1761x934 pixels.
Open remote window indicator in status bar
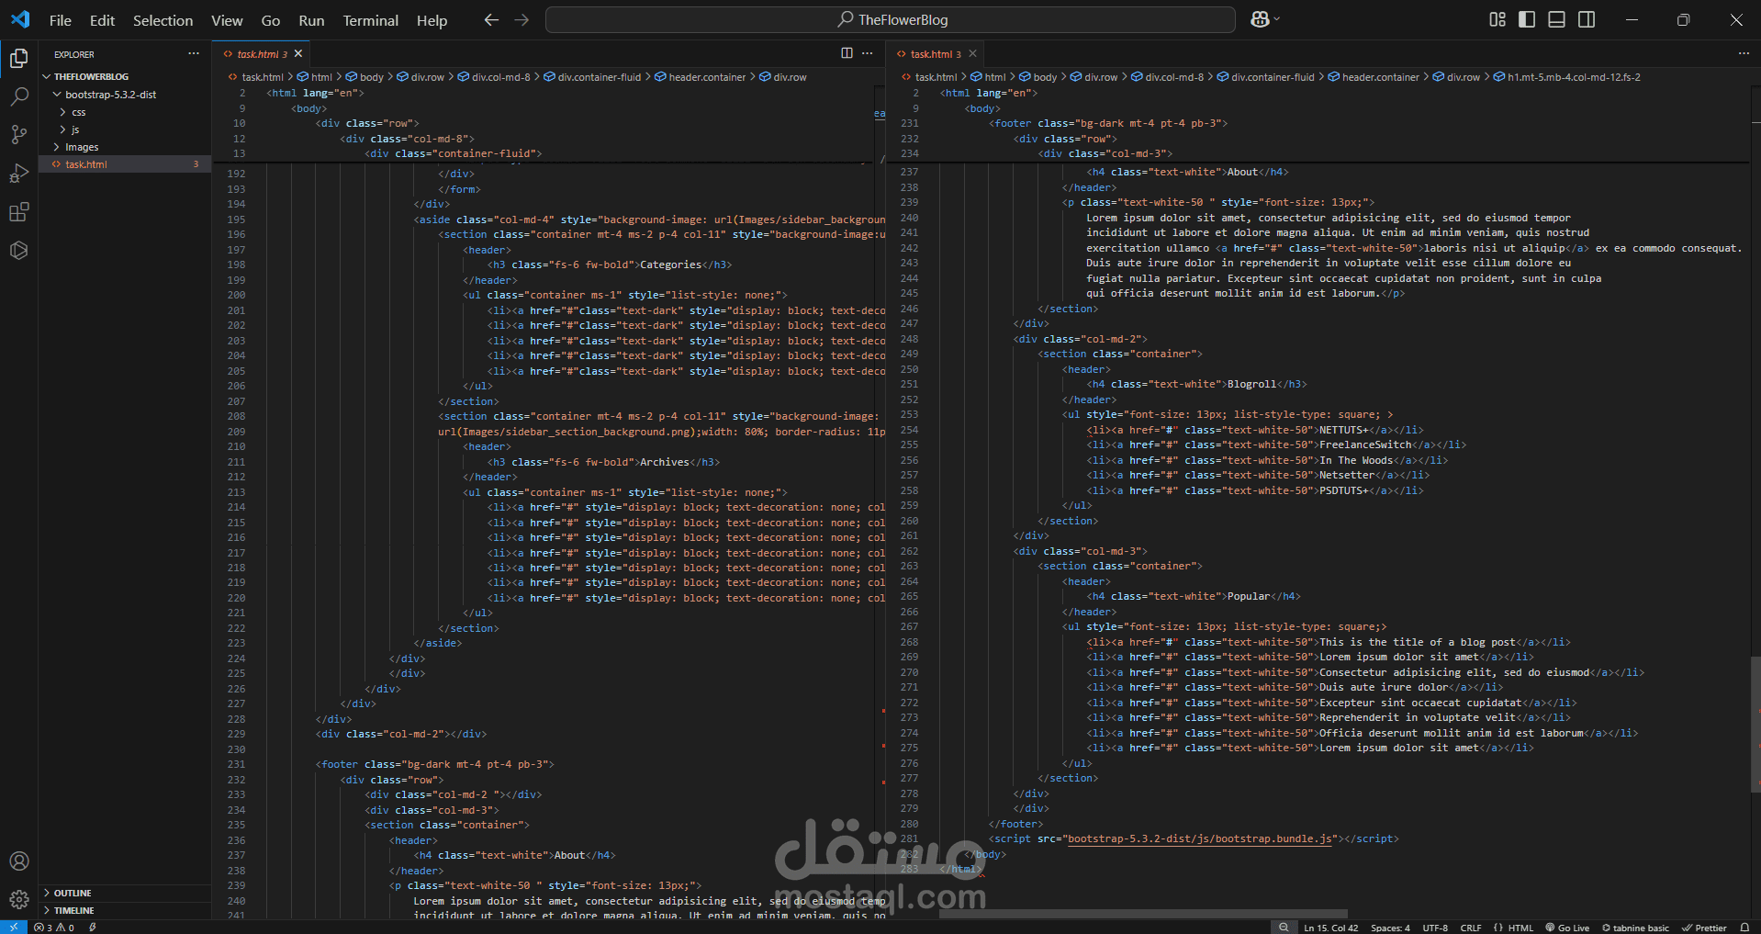click(x=13, y=928)
